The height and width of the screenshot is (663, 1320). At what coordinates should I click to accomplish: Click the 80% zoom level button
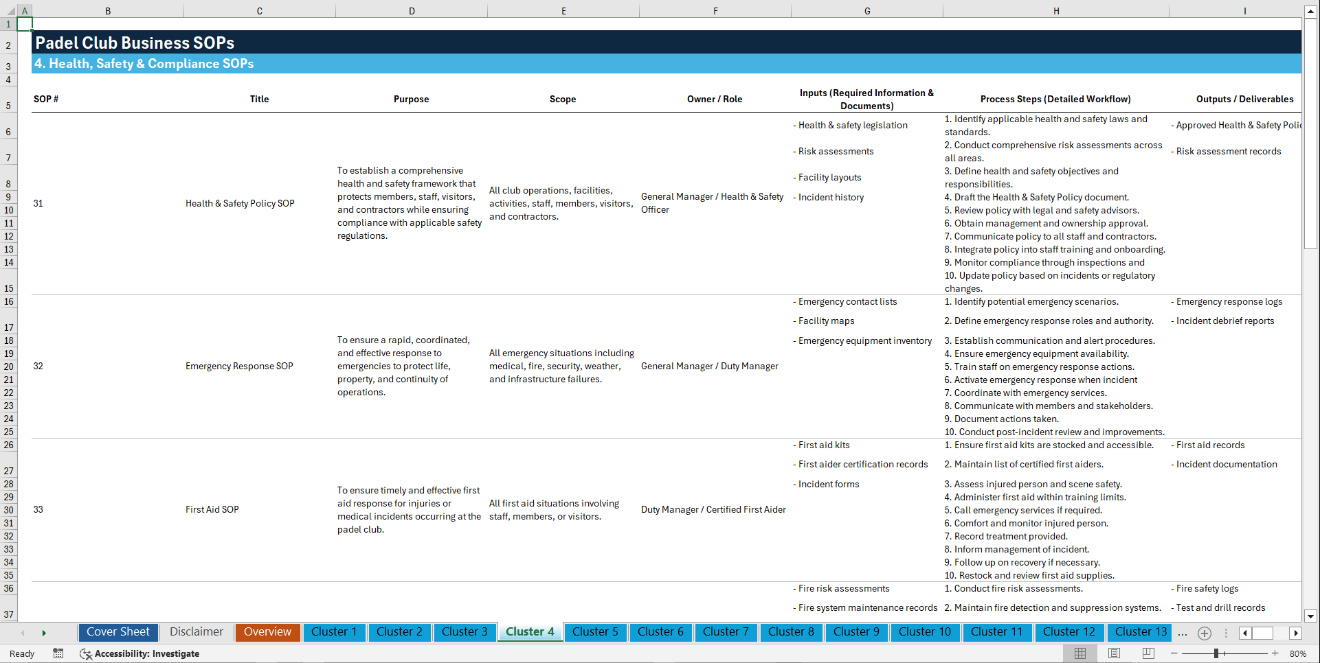point(1299,653)
